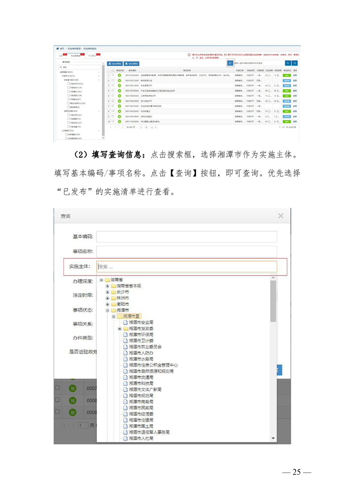354x501 pixels.
Task: Click the 湘潭市直 folder icon
Action: tap(120, 316)
